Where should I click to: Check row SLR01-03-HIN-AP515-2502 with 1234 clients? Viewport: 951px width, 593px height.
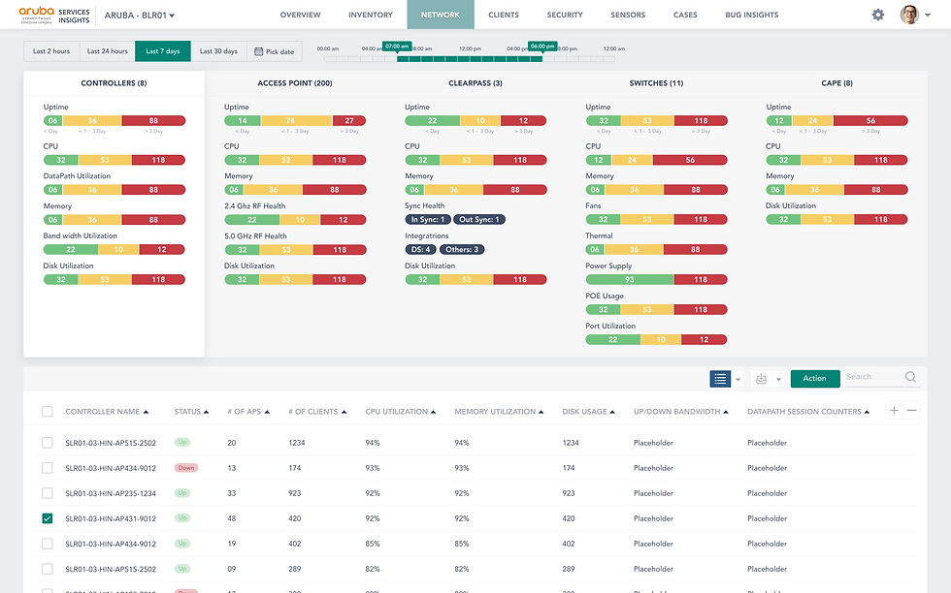[48, 443]
